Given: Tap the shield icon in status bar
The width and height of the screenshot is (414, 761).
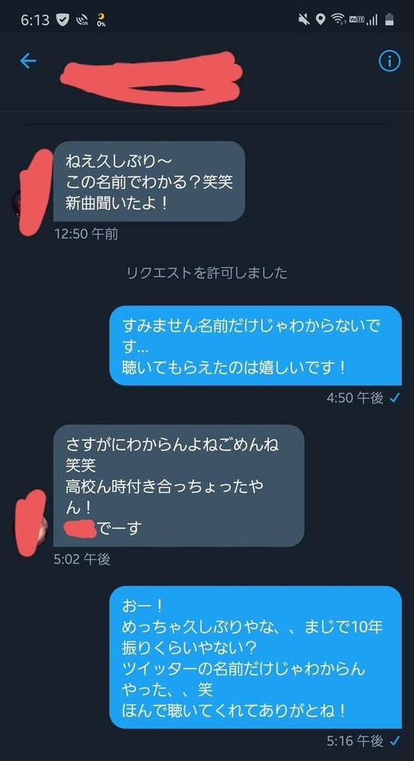Looking at the screenshot, I should click(x=63, y=20).
